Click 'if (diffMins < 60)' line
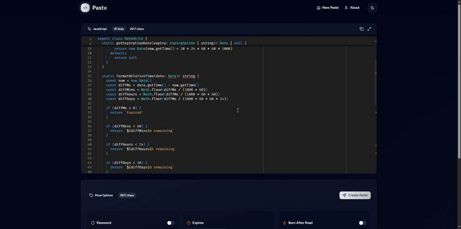 click(x=127, y=126)
